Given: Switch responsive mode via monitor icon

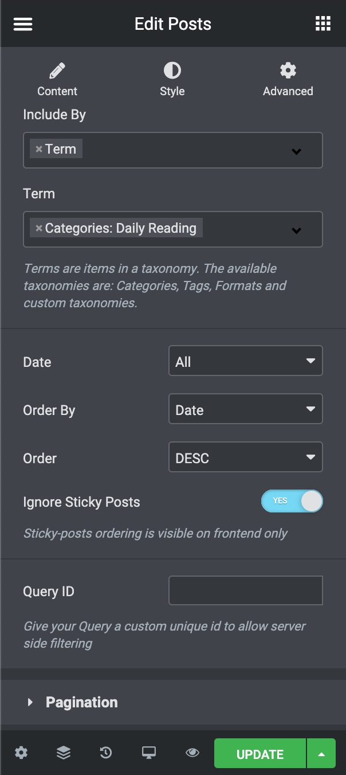Looking at the screenshot, I should coord(149,753).
